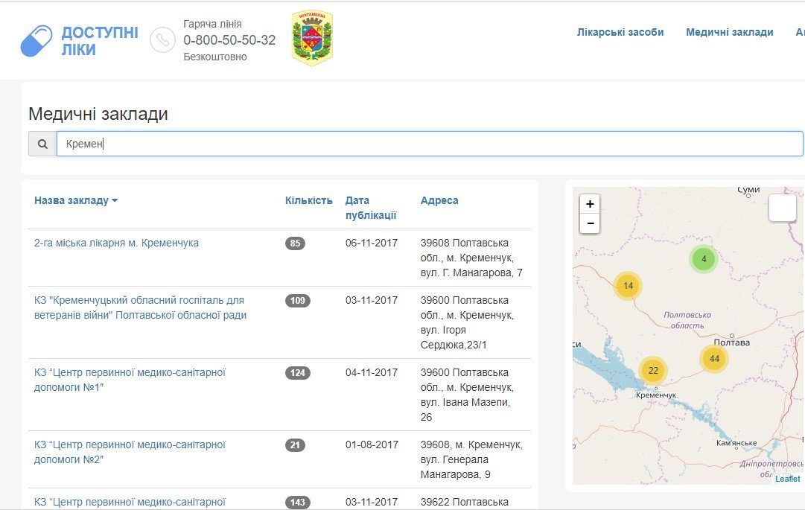805x510 pixels.
Task: Click the Доступні ліки pill logo
Action: tap(36, 41)
